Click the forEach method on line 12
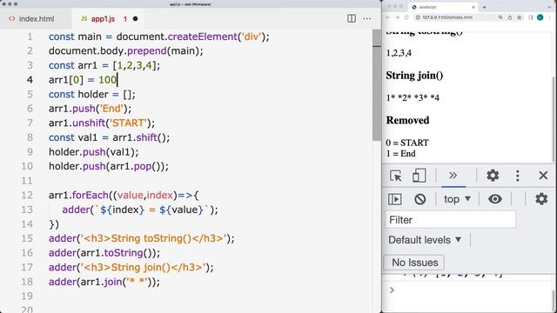The height and width of the screenshot is (313, 557). (x=91, y=195)
